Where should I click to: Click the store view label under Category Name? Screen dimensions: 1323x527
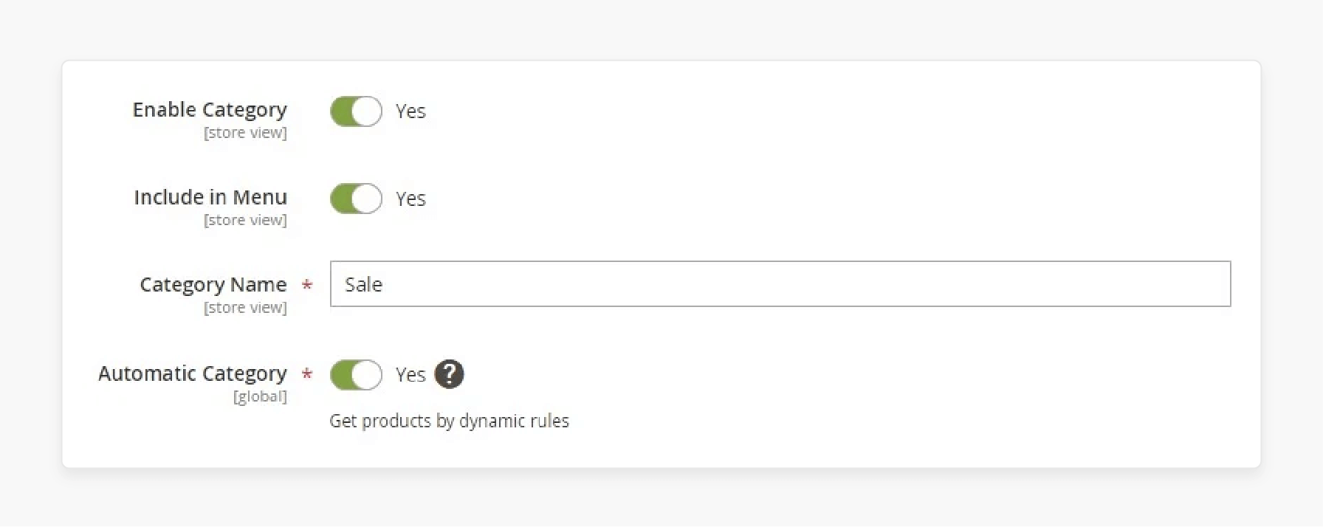coord(245,308)
